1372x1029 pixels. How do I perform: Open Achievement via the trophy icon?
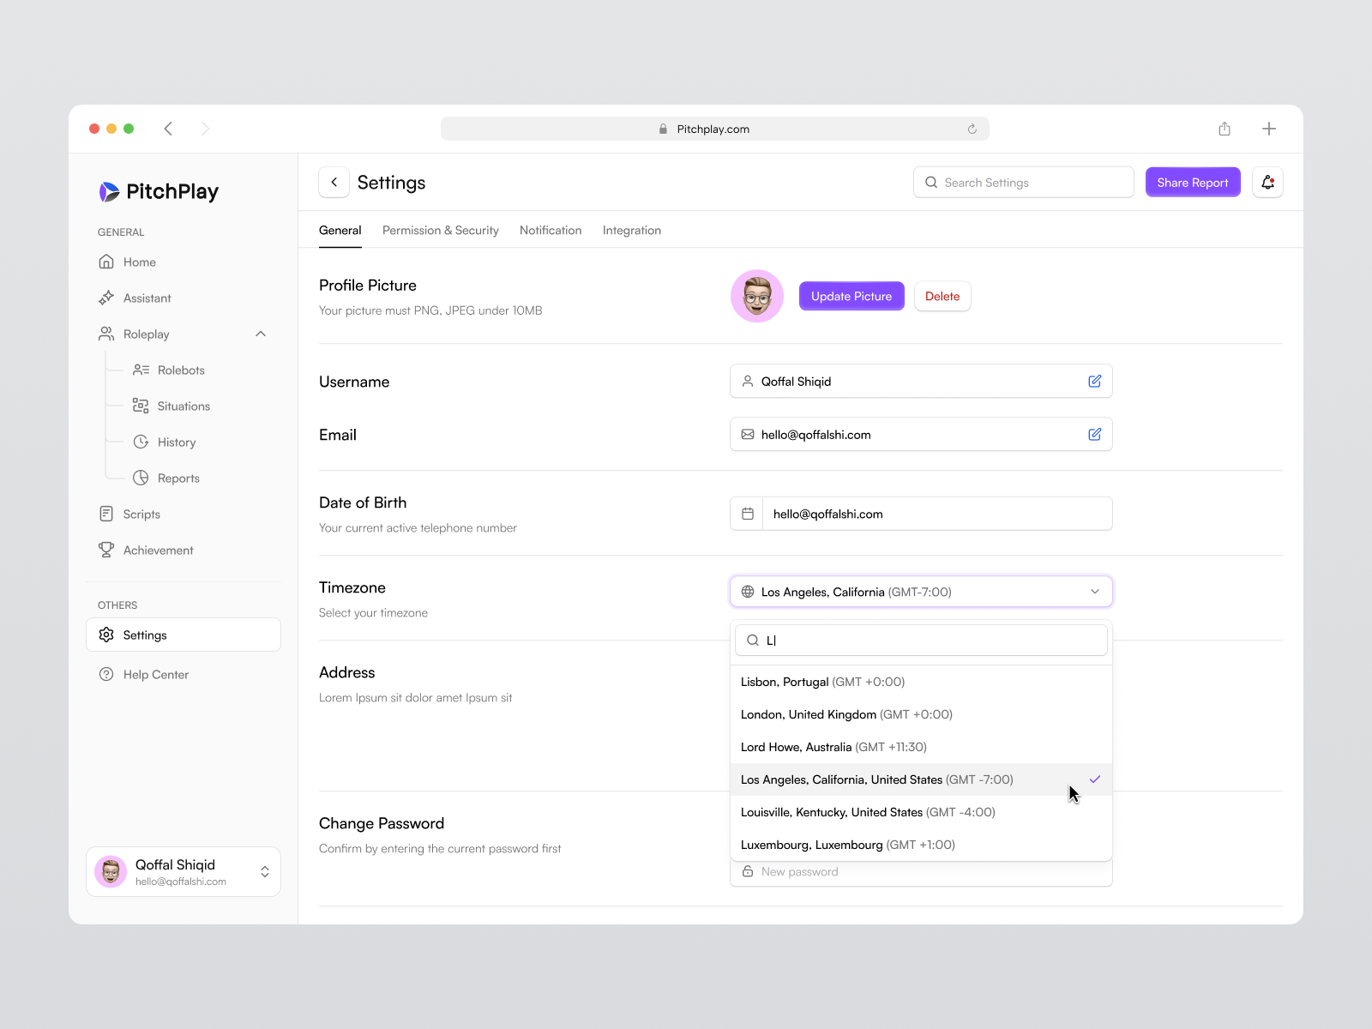pos(106,550)
